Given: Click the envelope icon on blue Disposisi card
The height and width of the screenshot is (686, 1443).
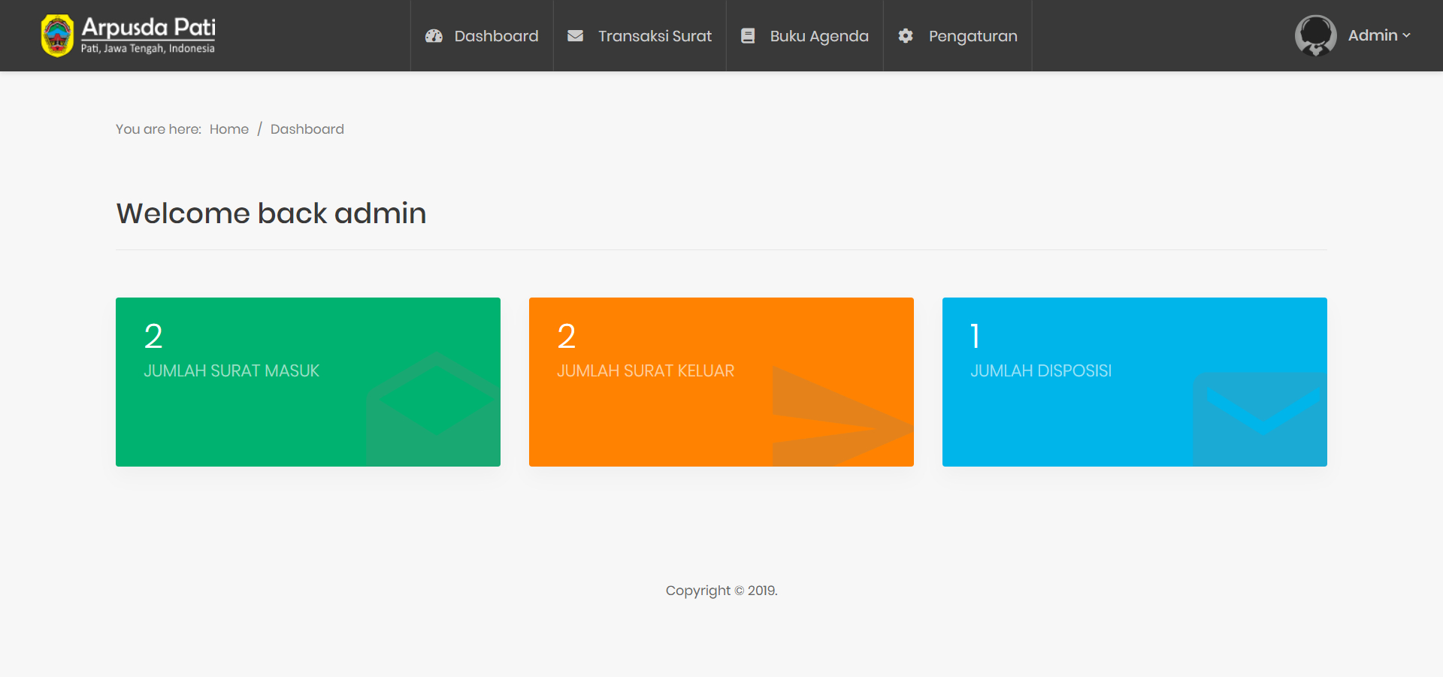Looking at the screenshot, I should click(1260, 419).
